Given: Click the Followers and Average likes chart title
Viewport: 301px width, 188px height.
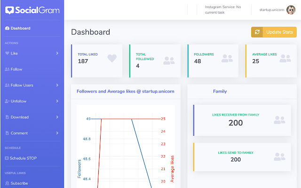Looking at the screenshot, I should pyautogui.click(x=126, y=91).
